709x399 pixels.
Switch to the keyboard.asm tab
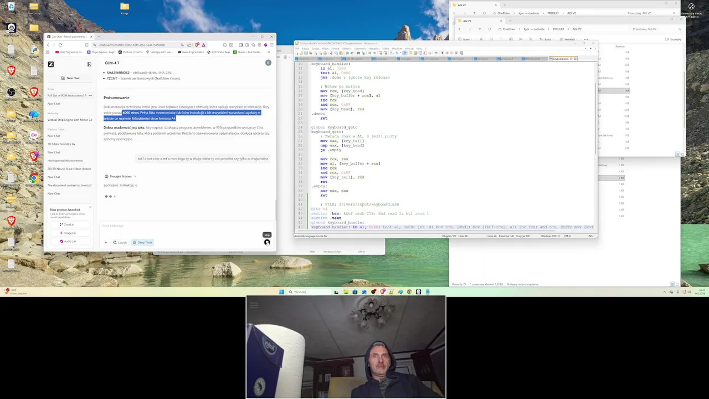click(x=561, y=58)
